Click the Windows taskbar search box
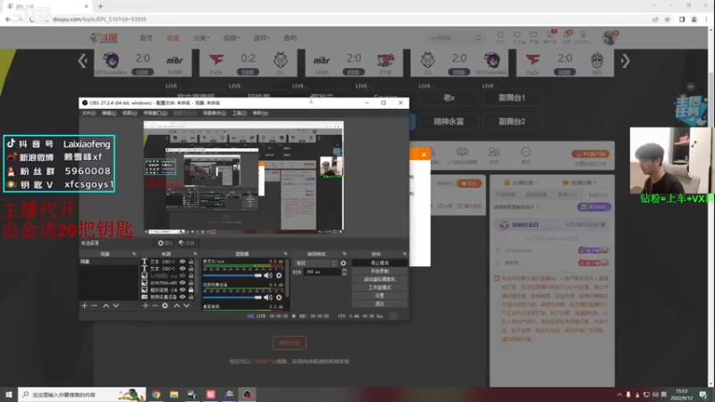Viewport: 715px width, 402px height. (x=82, y=394)
